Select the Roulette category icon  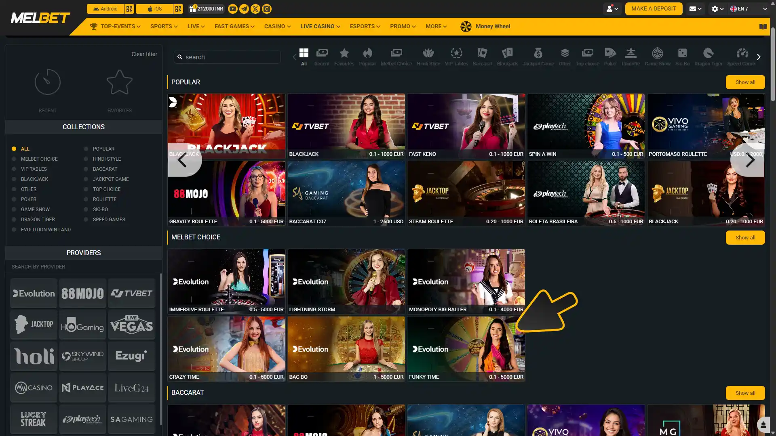click(631, 57)
